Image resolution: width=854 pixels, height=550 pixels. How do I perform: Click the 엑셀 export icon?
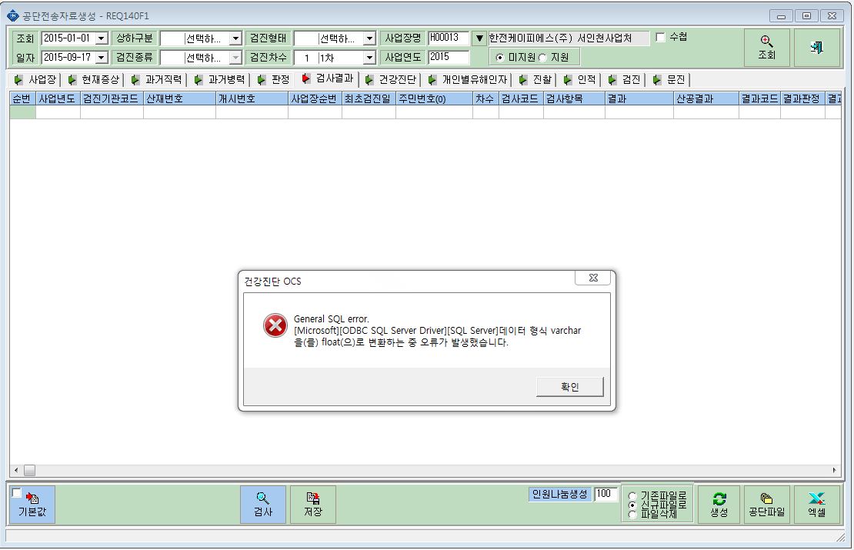816,505
